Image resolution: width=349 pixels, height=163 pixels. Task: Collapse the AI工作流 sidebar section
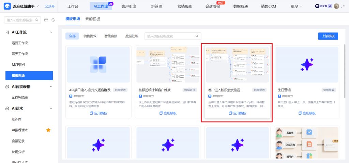click(x=51, y=32)
